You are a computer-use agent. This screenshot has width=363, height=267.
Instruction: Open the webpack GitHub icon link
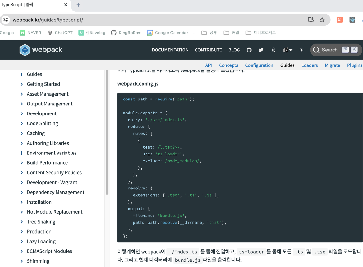tap(249, 50)
